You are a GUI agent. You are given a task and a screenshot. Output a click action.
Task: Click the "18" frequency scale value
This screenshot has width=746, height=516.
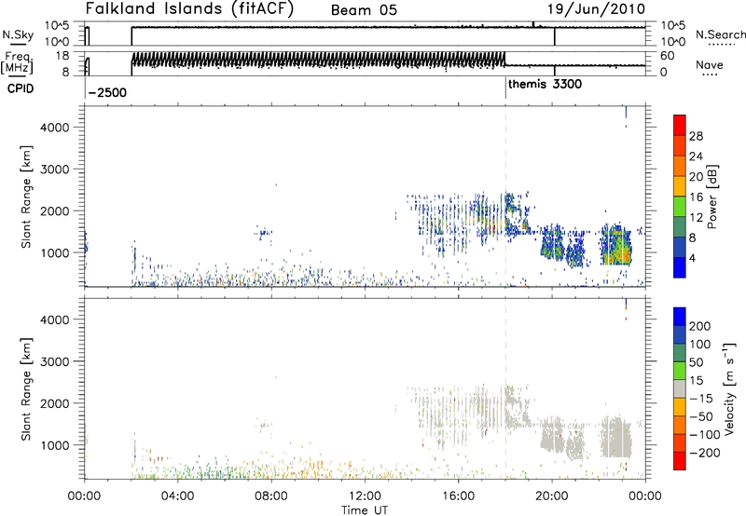[62, 56]
